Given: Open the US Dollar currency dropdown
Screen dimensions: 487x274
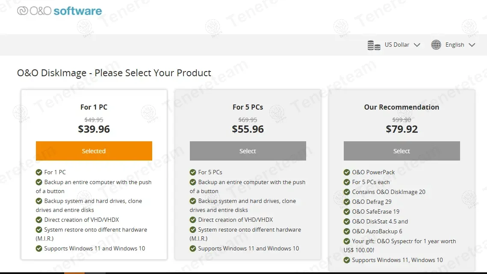Looking at the screenshot, I should 397,45.
